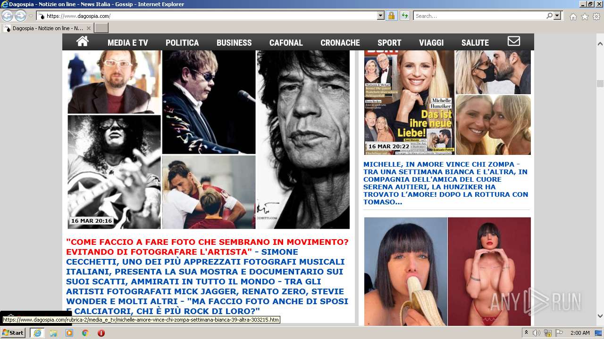Click the system clock 2:00 AM
This screenshot has width=604, height=339.
pos(580,333)
